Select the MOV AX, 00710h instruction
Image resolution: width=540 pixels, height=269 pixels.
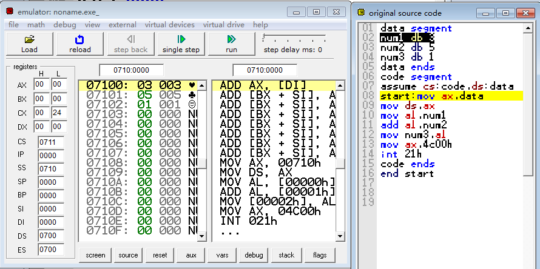point(274,162)
